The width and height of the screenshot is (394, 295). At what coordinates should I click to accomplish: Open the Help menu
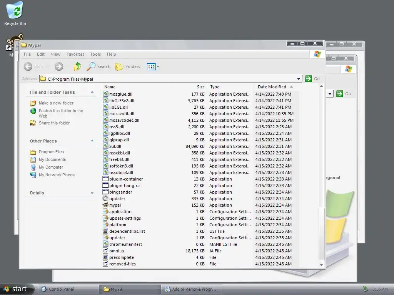coord(111,54)
